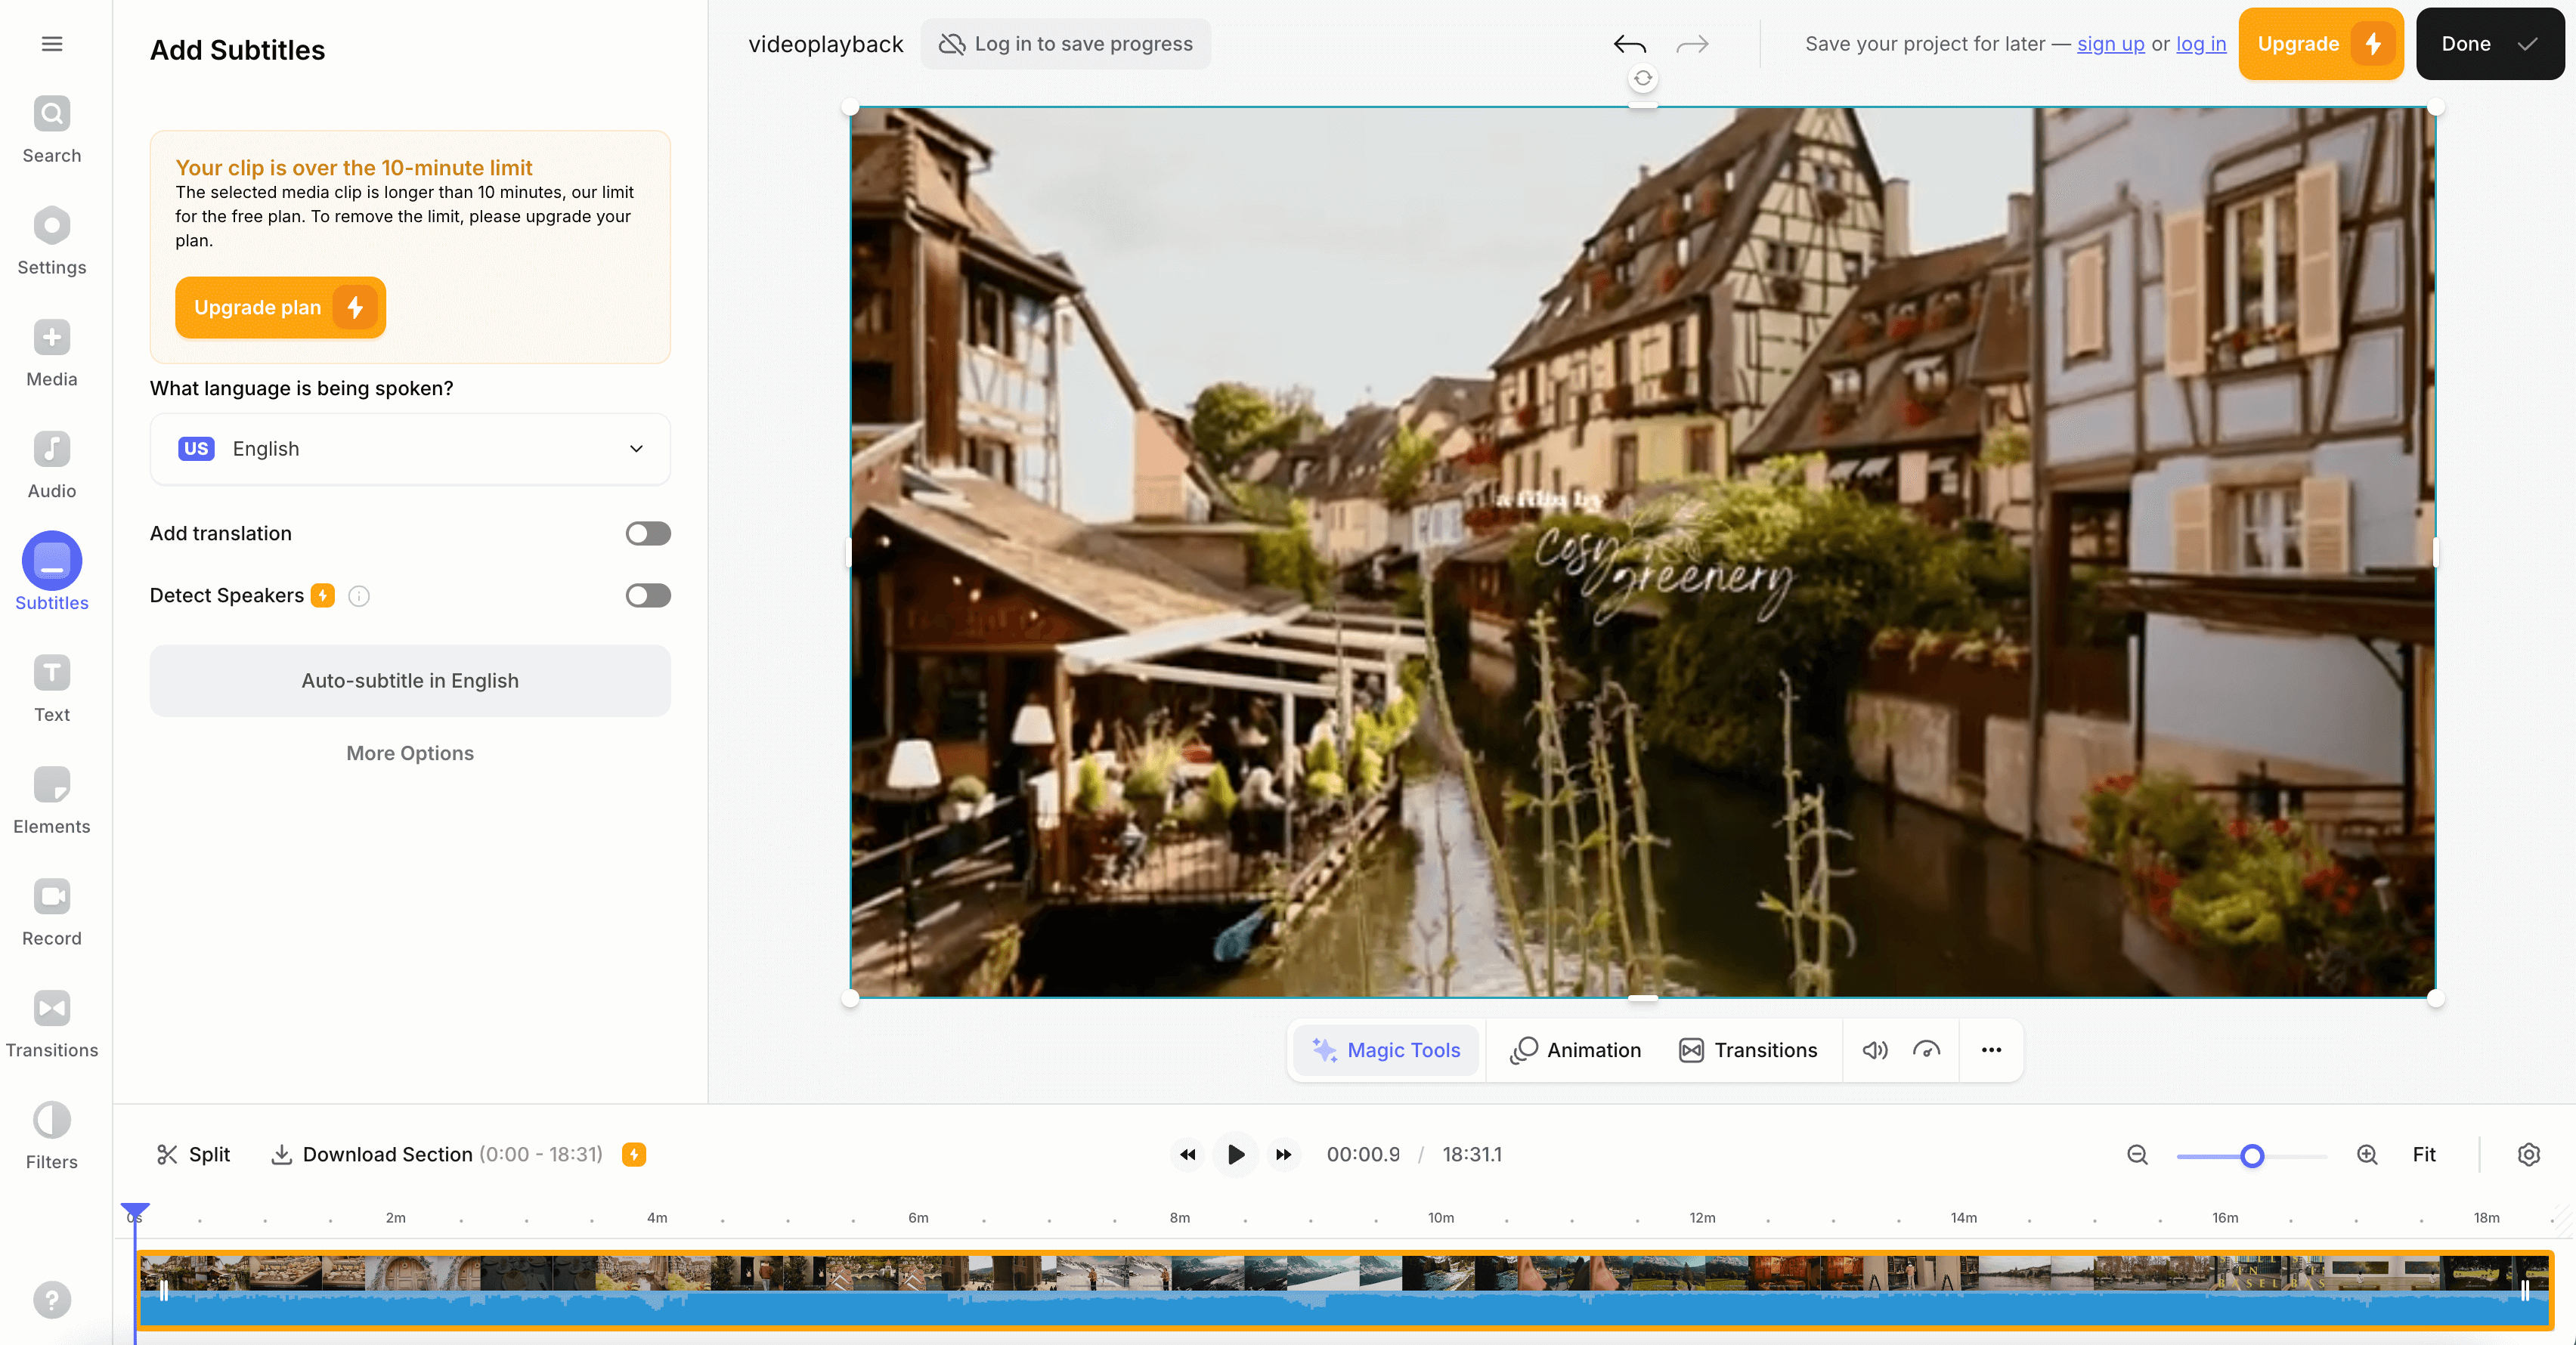Click the Filters panel icon
Viewport: 2576px width, 1345px height.
51,1118
